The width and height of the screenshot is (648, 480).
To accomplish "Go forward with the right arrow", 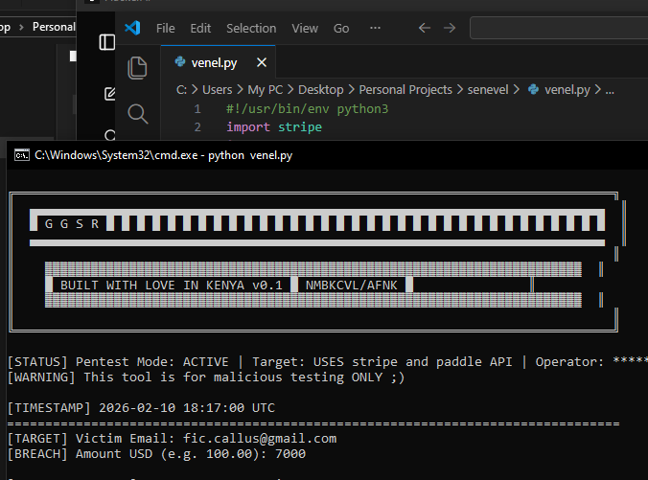I will point(450,28).
